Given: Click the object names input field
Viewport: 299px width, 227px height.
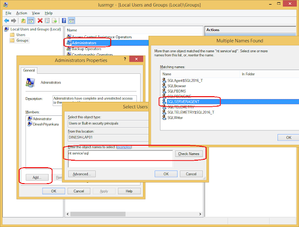Looking at the screenshot, I should click(x=121, y=159).
